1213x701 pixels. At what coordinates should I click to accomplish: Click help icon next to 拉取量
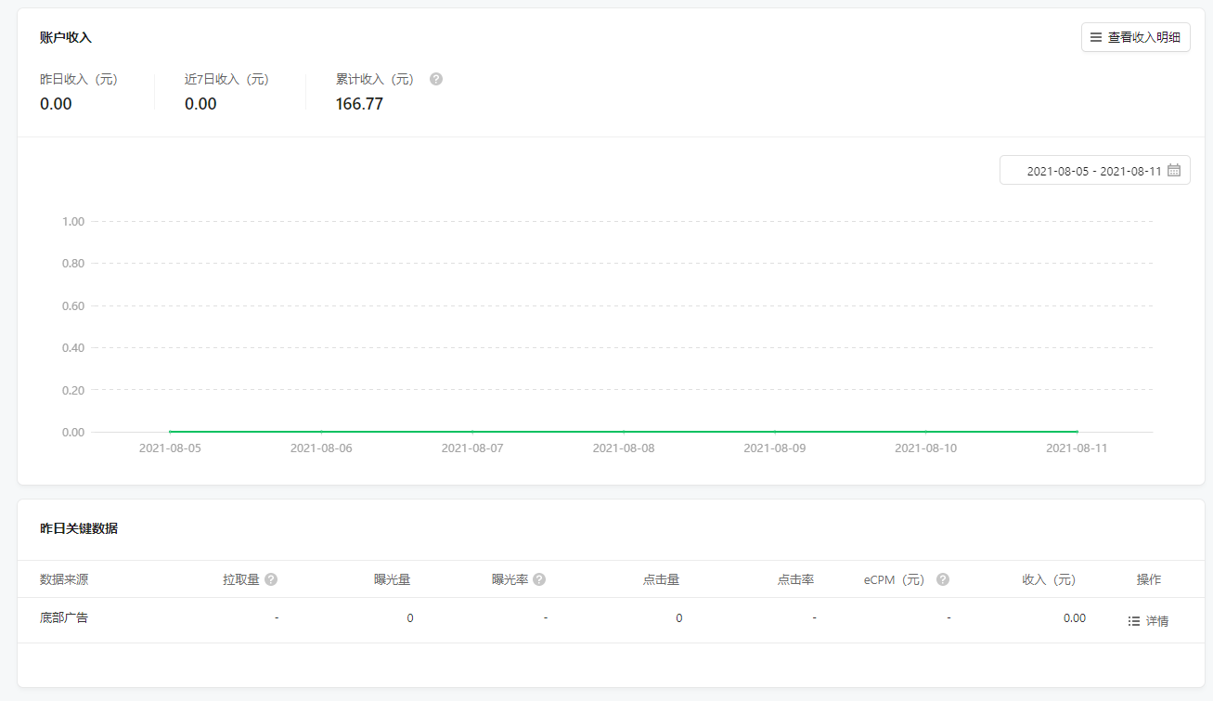(271, 579)
